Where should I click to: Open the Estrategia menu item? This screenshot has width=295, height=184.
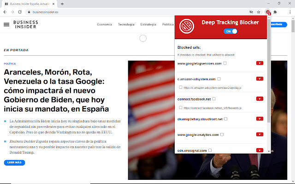pyautogui.click(x=148, y=24)
